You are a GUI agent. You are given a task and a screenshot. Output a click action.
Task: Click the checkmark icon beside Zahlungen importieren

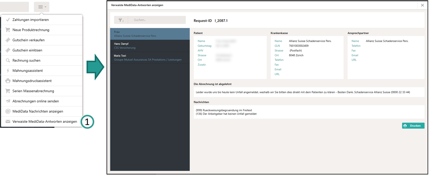8,20
